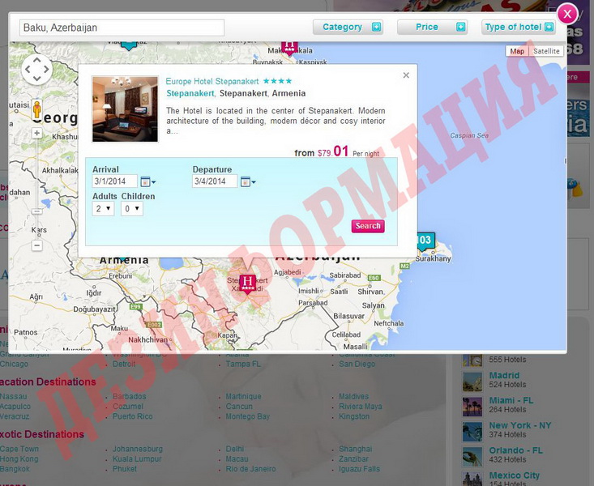Image resolution: width=594 pixels, height=486 pixels.
Task: Click the Departure date field
Action: coord(215,181)
